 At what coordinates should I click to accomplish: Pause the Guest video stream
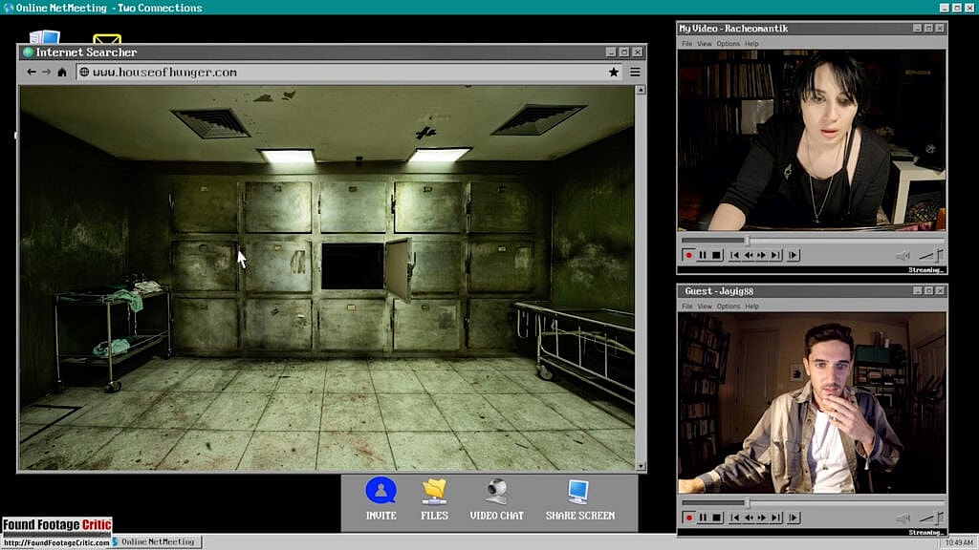click(703, 518)
